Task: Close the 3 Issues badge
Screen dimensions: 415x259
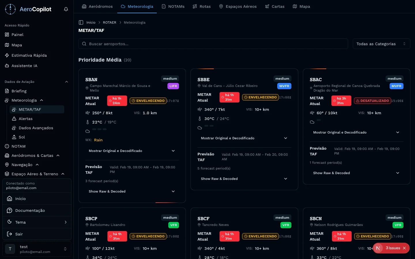Action: coord(404,248)
